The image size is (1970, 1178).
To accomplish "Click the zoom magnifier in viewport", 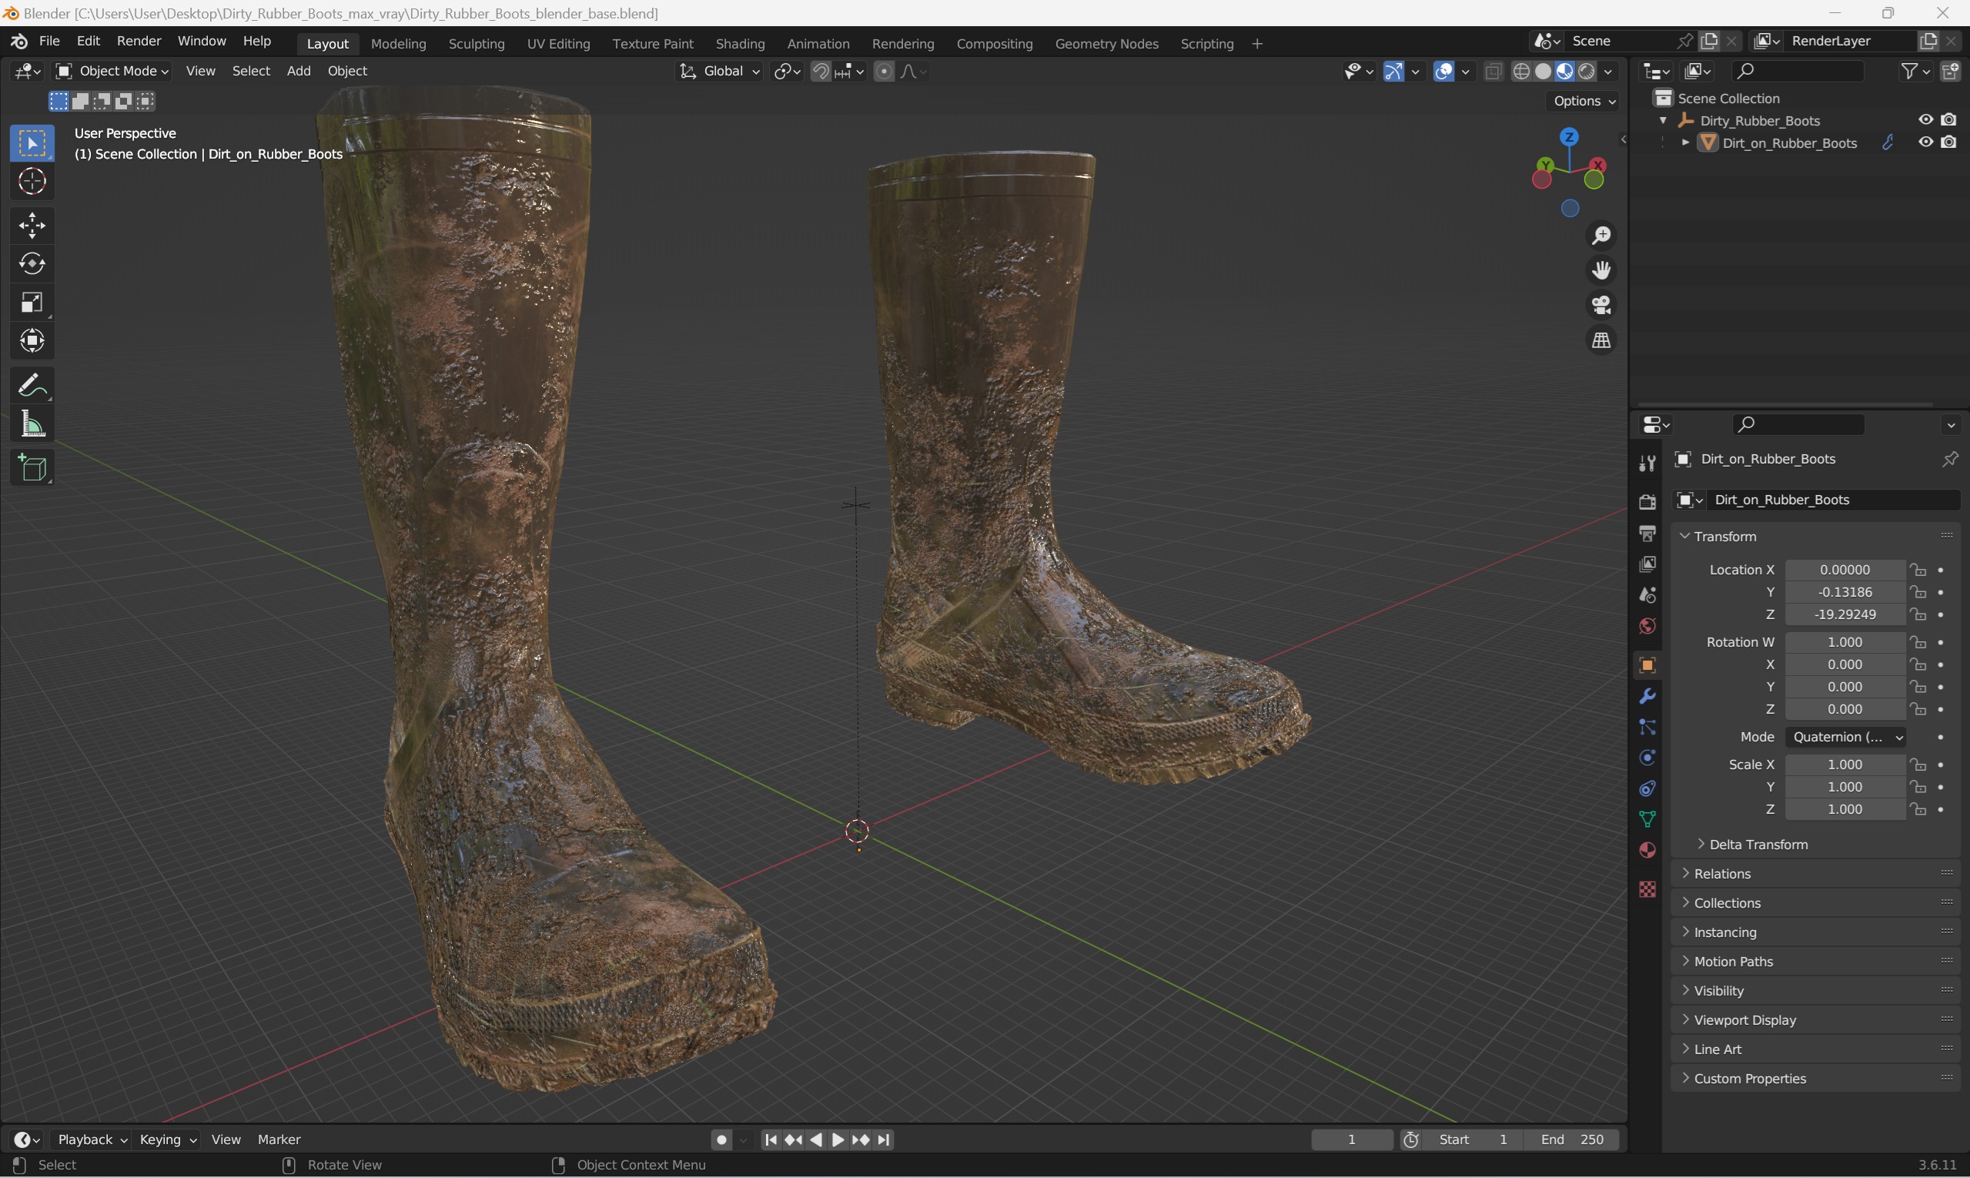I will [x=1602, y=235].
